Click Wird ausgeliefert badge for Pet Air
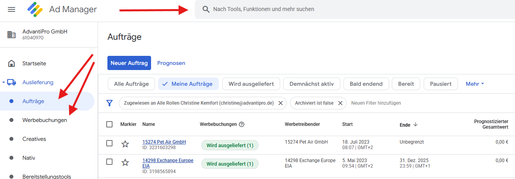The image size is (515, 179). [230, 145]
